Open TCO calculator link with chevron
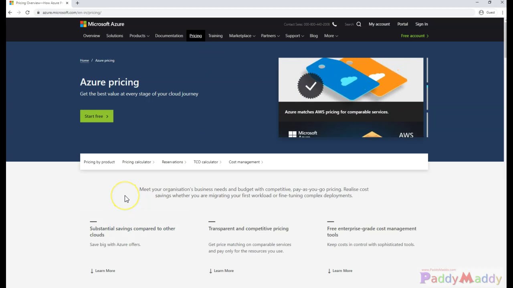Viewport: 513px width, 288px height. tap(208, 162)
